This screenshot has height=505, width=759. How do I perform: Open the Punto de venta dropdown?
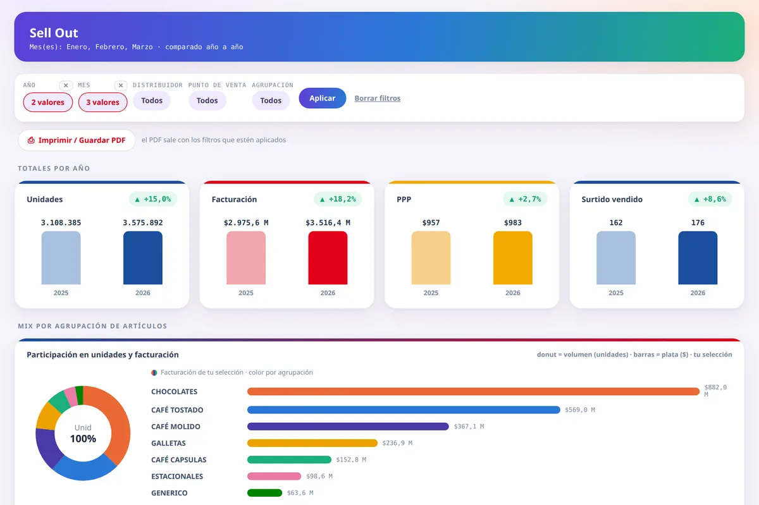click(x=207, y=100)
